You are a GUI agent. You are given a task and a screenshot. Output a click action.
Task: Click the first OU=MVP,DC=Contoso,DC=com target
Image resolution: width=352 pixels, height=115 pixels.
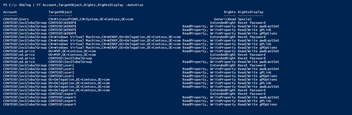point(72,51)
